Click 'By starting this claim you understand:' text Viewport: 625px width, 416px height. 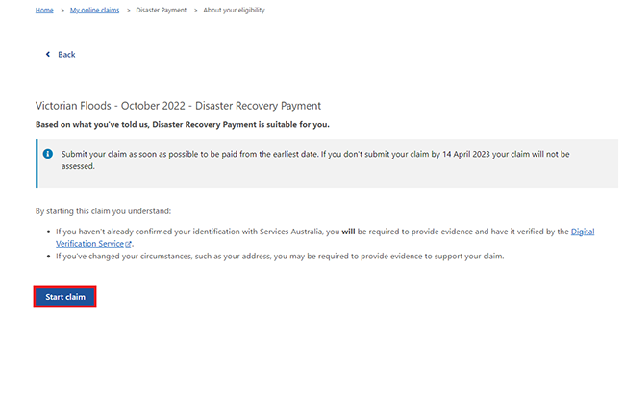(103, 211)
